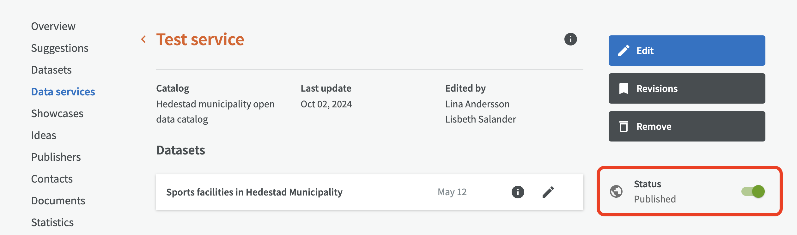
Task: Go to Suggestions in sidebar
Action: point(60,48)
